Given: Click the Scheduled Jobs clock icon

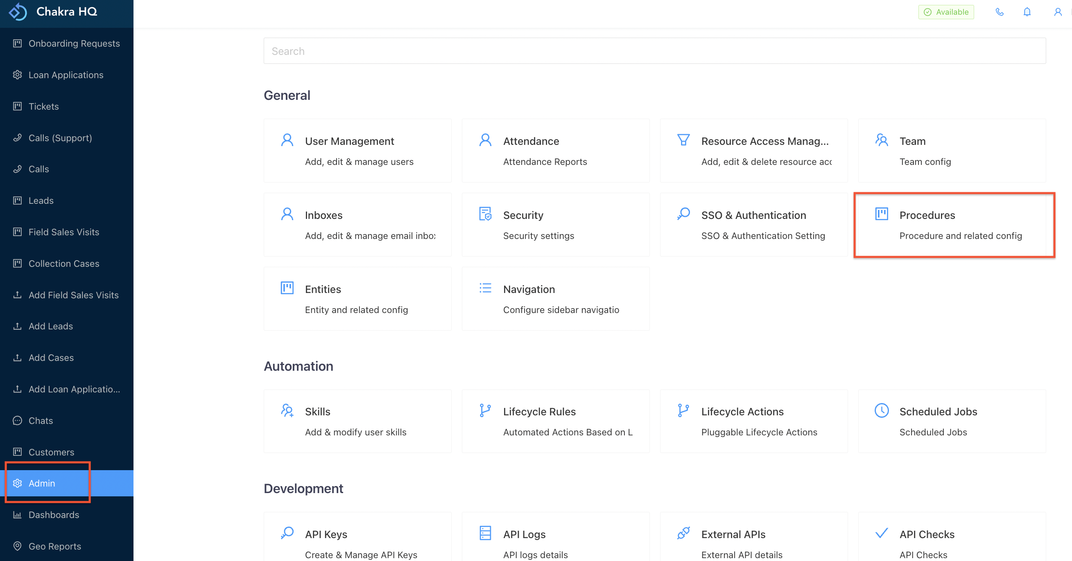Looking at the screenshot, I should [882, 411].
